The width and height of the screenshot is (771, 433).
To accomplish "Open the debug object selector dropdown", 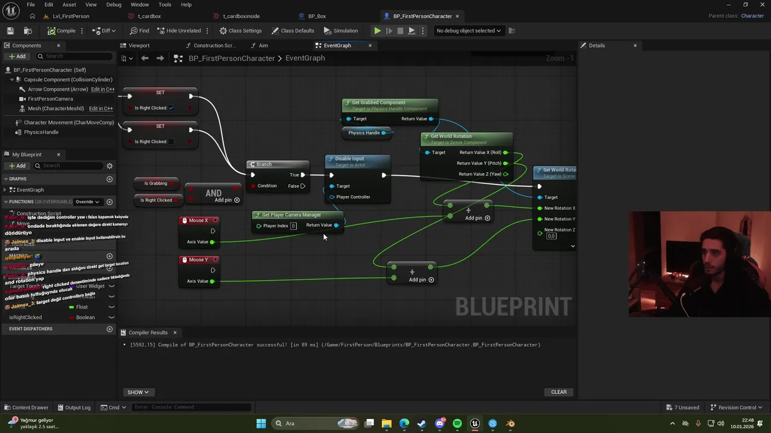I will click(469, 31).
